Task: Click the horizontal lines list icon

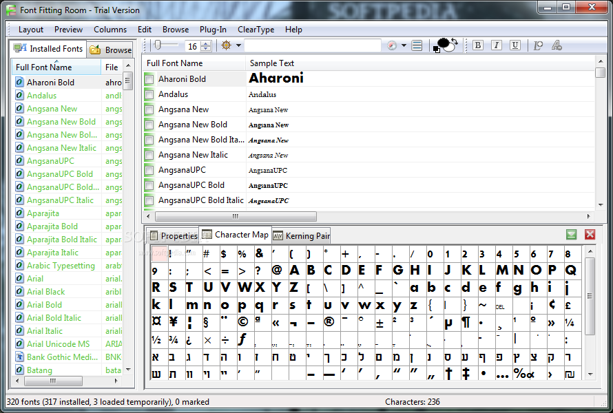Action: pos(417,45)
